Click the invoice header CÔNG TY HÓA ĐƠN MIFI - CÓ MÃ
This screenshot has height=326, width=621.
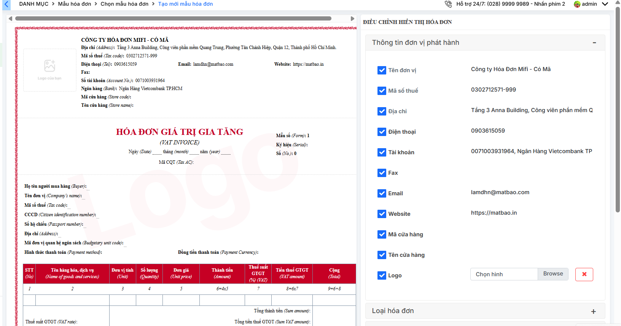(x=125, y=40)
